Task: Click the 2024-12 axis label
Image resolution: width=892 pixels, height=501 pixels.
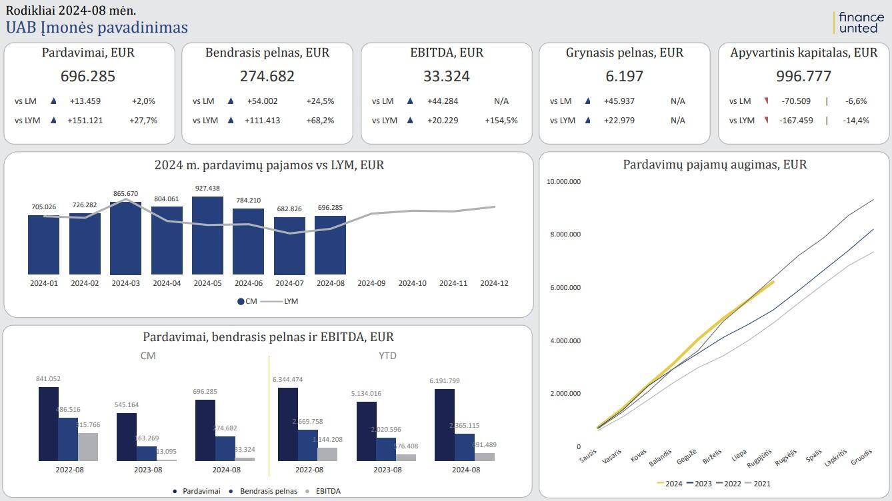Action: pyautogui.click(x=494, y=283)
